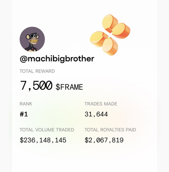Click the gray margin left of the card
This screenshot has width=169, height=172.
click(6, 86)
